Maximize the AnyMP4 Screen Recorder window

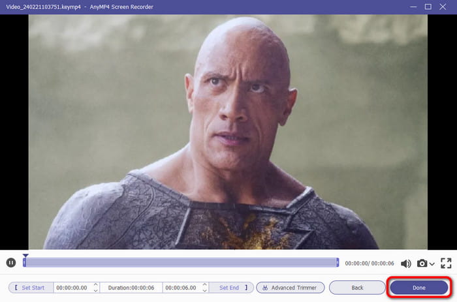coord(428,7)
